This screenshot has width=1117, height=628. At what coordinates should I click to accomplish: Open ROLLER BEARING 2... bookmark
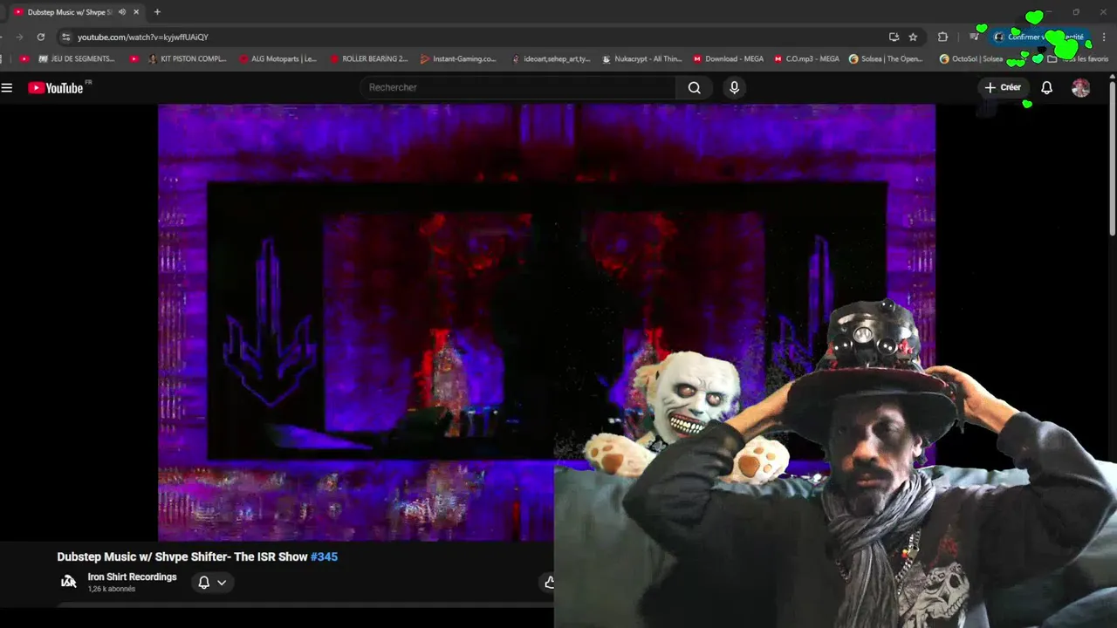(x=369, y=59)
